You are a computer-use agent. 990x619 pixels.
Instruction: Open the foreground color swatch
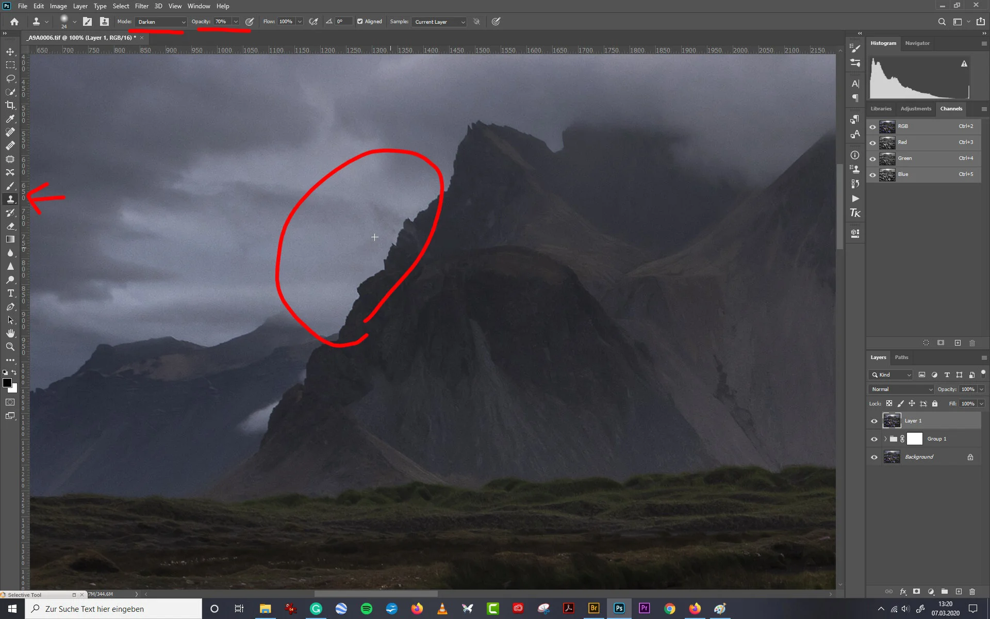coord(8,382)
